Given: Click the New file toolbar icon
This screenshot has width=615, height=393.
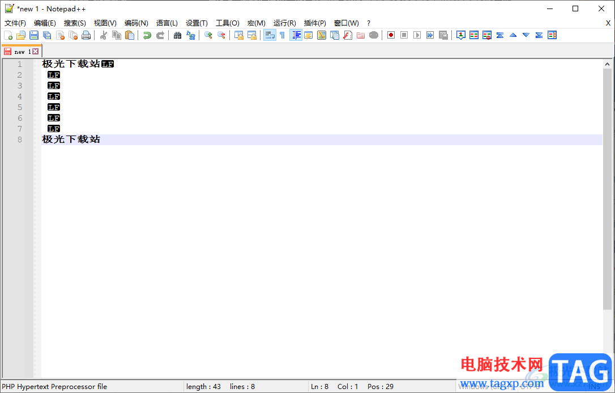Looking at the screenshot, I should tap(8, 35).
